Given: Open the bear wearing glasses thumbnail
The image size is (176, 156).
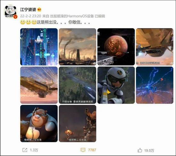Looking at the screenshot, I should point(39,124).
